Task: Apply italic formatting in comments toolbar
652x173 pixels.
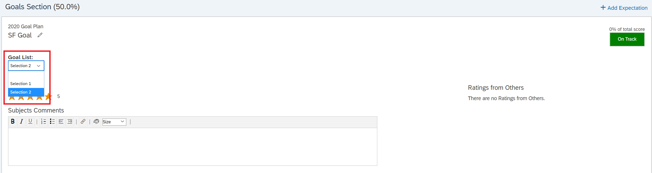Action: (21, 121)
